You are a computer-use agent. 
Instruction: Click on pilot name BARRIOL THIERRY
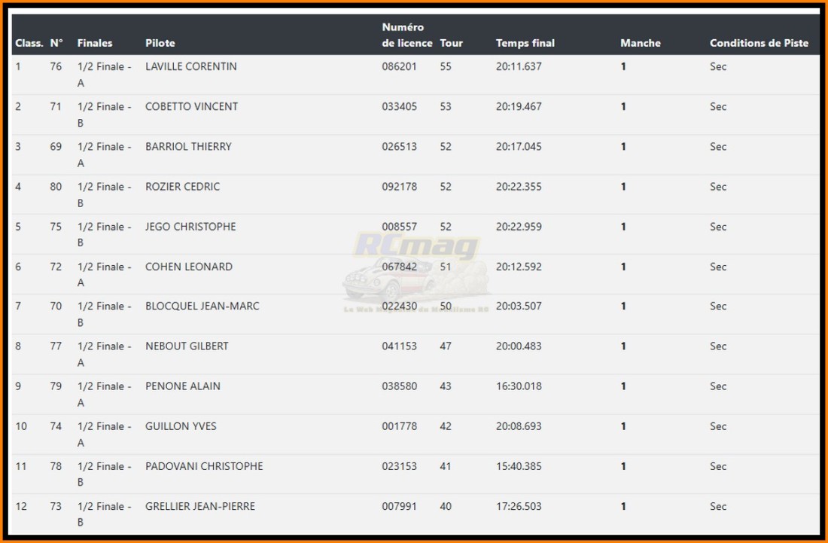[188, 146]
